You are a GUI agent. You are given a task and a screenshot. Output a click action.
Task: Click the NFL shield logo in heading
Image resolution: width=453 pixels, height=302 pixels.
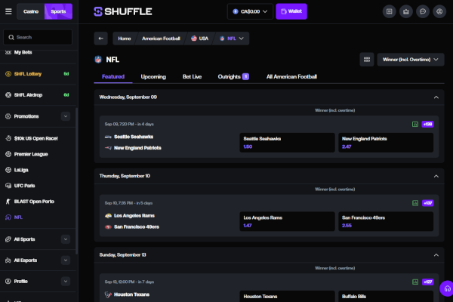click(98, 60)
